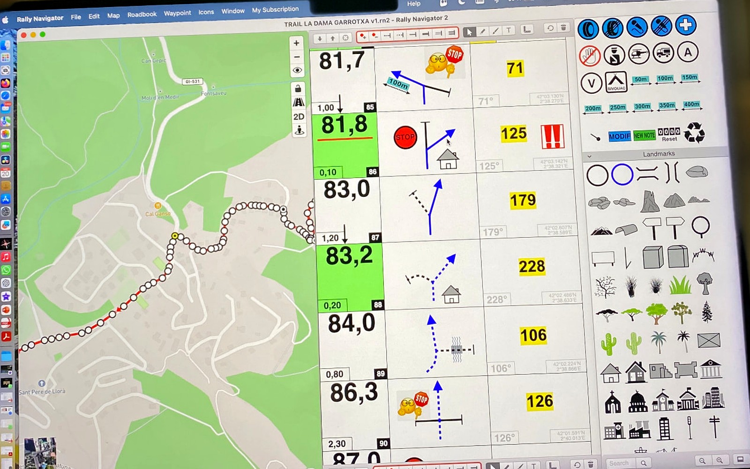The image size is (750, 469).
Task: Click the move waypoint down arrow
Action: (320, 38)
